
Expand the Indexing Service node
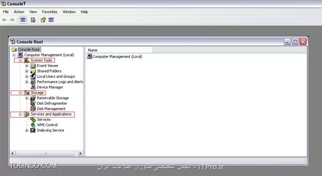(x=27, y=130)
